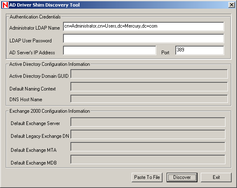Screen dimensions: 237x188
Task: Click the "AD Server's IP Address" label
Action: point(32,53)
